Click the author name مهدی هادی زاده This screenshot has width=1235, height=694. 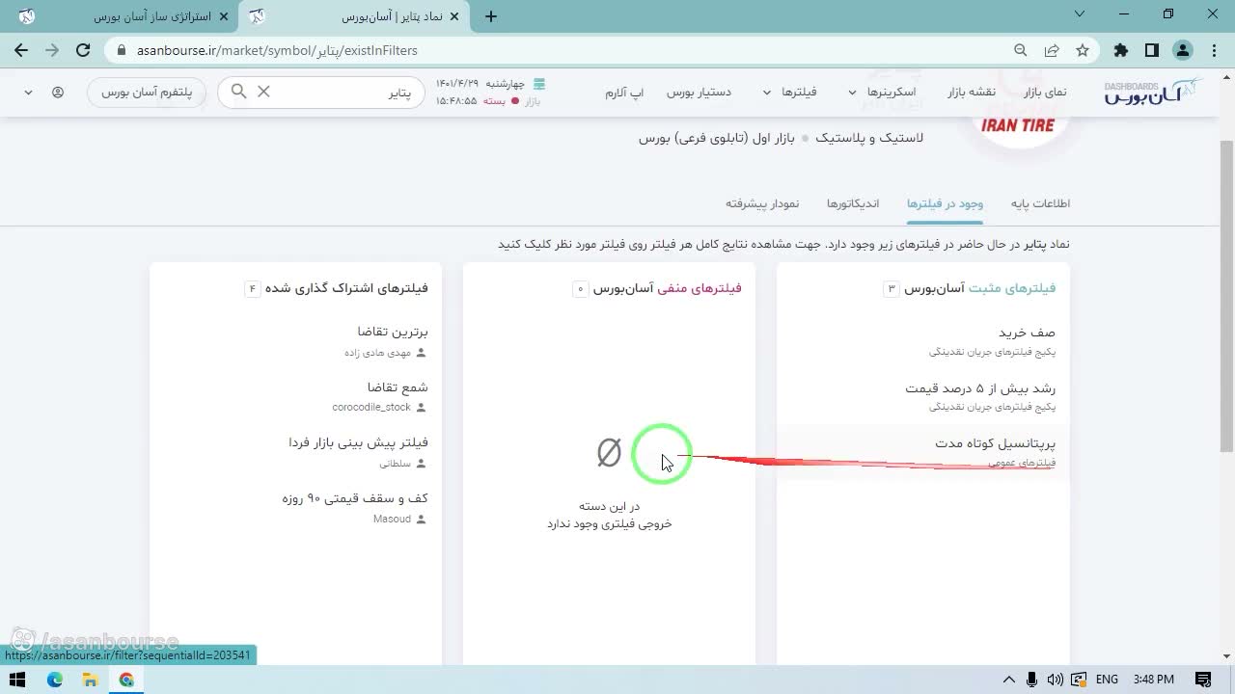click(377, 353)
